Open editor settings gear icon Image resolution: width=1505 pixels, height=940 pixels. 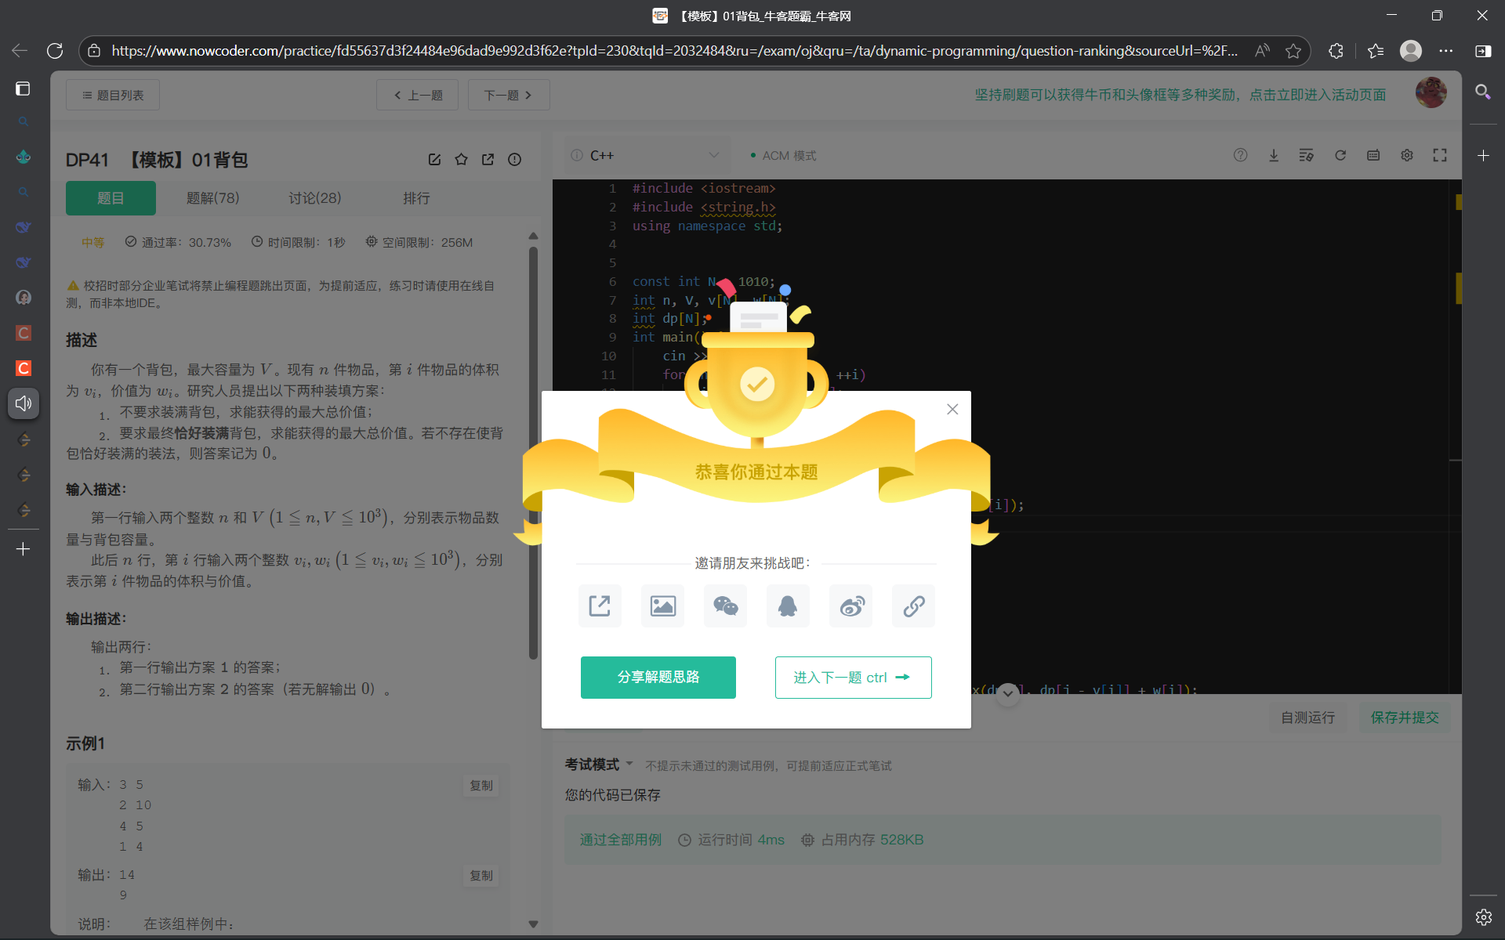(1406, 155)
